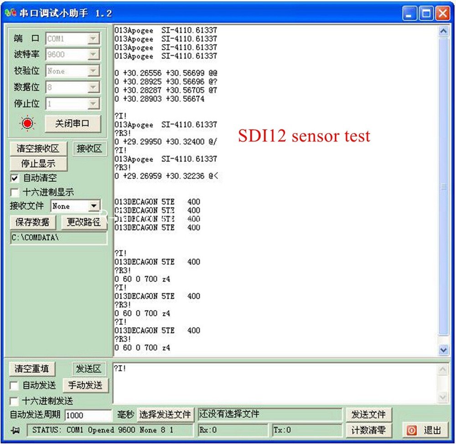Click 更改路径 to change the save path

pyautogui.click(x=84, y=222)
